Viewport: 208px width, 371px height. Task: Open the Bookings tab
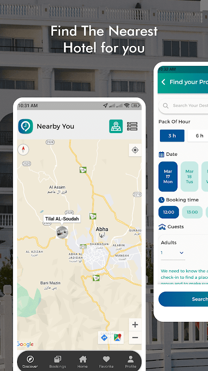coord(57,362)
